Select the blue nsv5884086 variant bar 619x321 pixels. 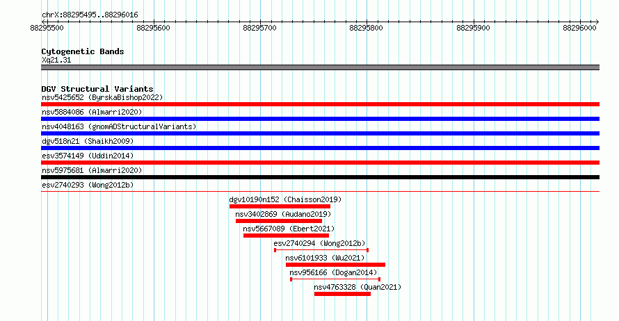point(320,119)
